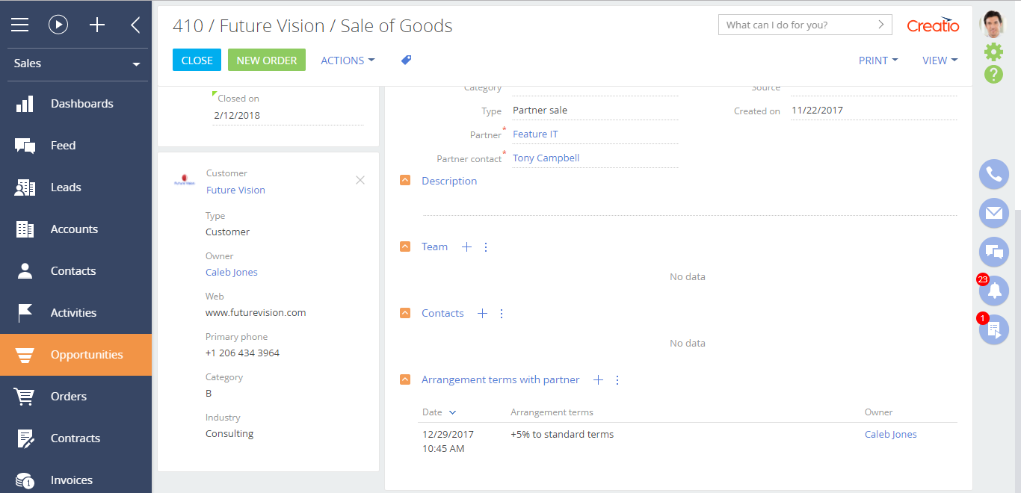Click the NEW ORDER button
1021x493 pixels.
pos(267,61)
